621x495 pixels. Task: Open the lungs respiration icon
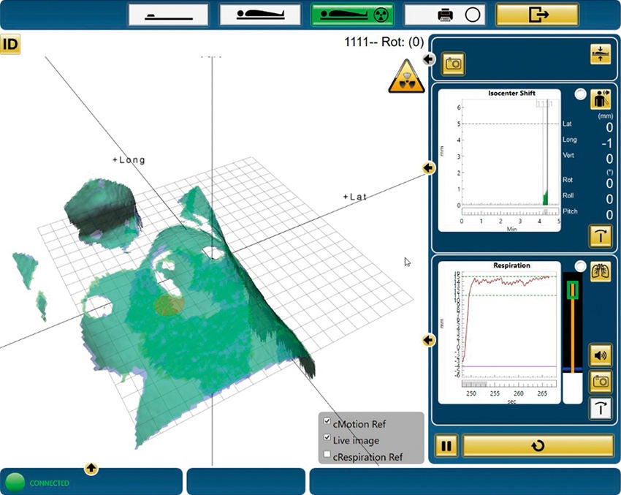pyautogui.click(x=601, y=271)
